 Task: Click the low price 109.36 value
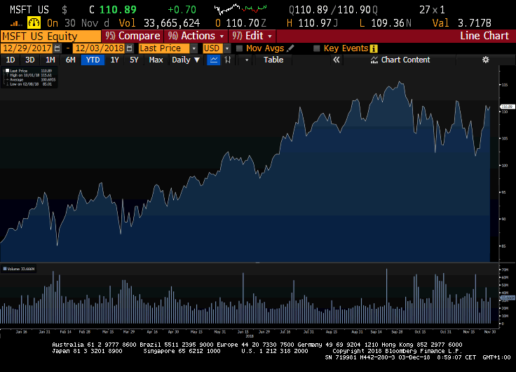[x=388, y=23]
